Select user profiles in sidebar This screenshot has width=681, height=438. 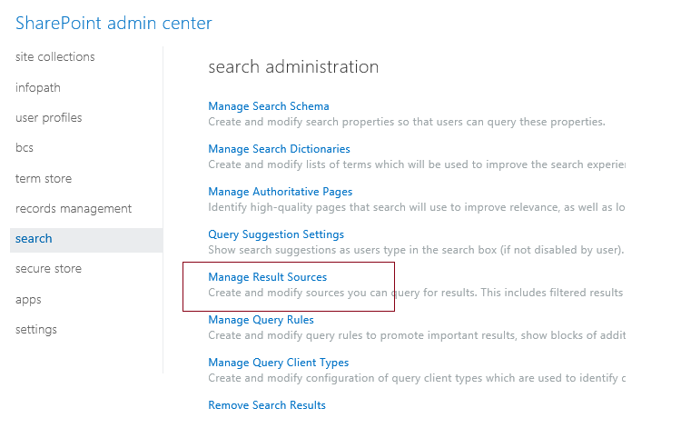49,118
